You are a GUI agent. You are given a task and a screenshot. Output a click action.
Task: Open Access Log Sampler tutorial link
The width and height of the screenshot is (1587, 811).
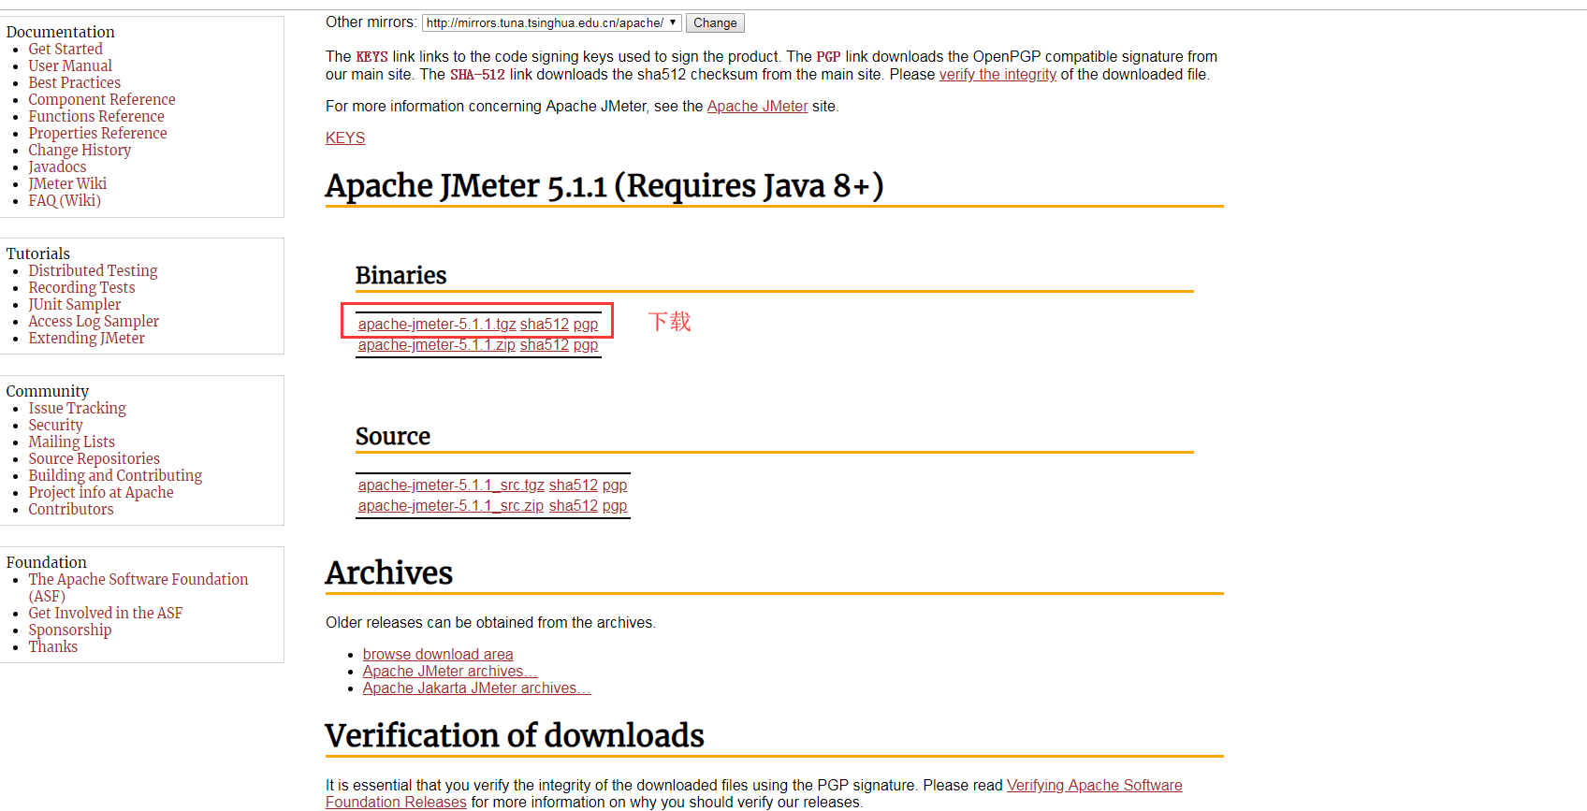94,321
